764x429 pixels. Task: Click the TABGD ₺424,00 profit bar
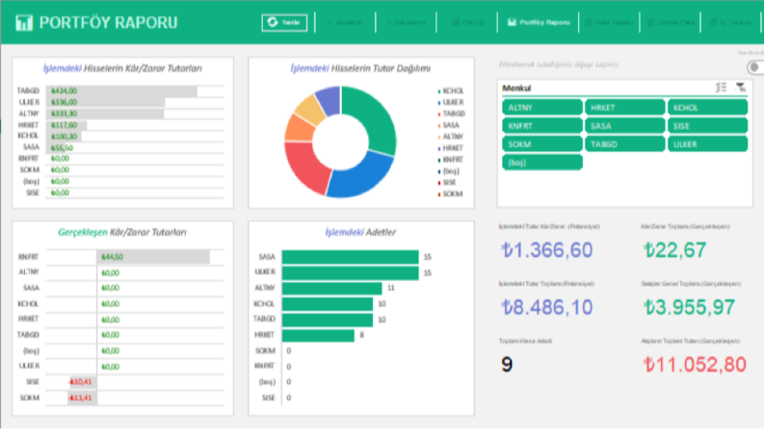[x=121, y=91]
